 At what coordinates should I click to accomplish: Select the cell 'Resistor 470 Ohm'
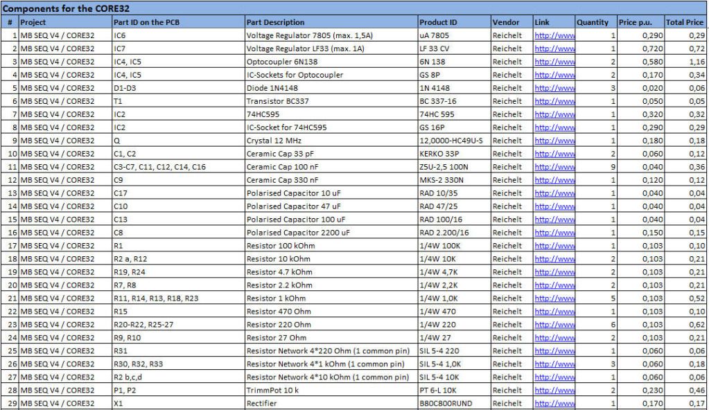pyautogui.click(x=331, y=310)
